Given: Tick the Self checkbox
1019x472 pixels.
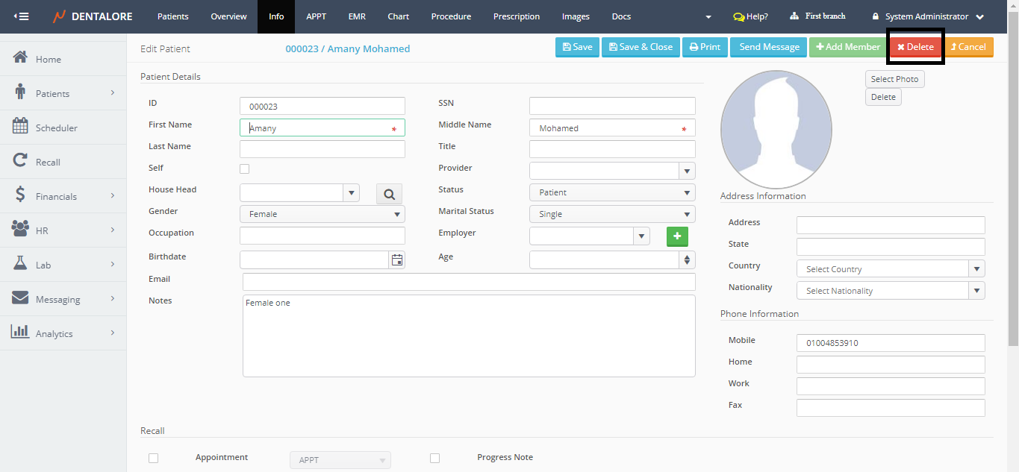Looking at the screenshot, I should [244, 169].
